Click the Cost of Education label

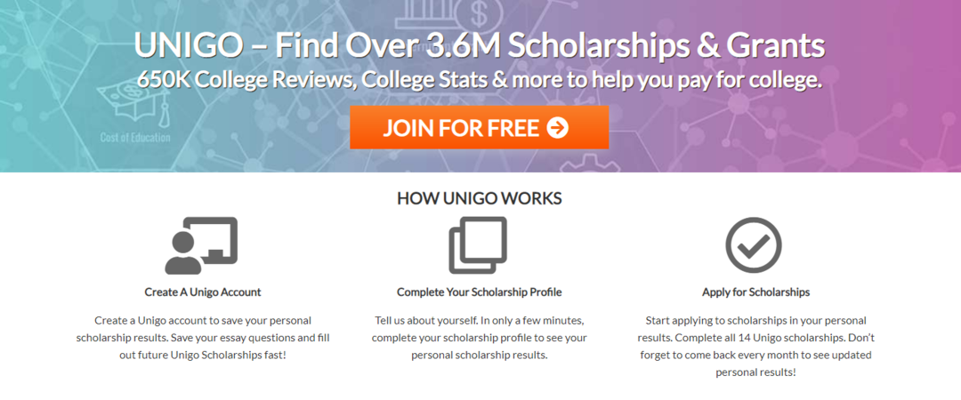(135, 138)
